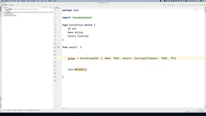Click ColorGroup type name on line 5
This screenshot has height=116, width=206.
pos(76,25)
